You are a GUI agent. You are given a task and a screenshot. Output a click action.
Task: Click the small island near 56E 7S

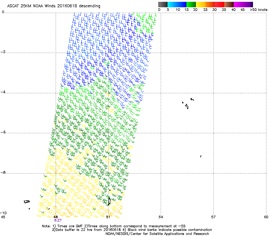click(x=201, y=156)
